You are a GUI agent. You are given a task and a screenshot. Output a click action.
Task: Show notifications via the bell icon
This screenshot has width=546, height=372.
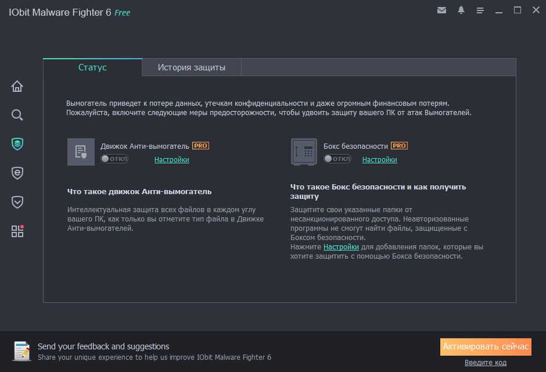(461, 10)
